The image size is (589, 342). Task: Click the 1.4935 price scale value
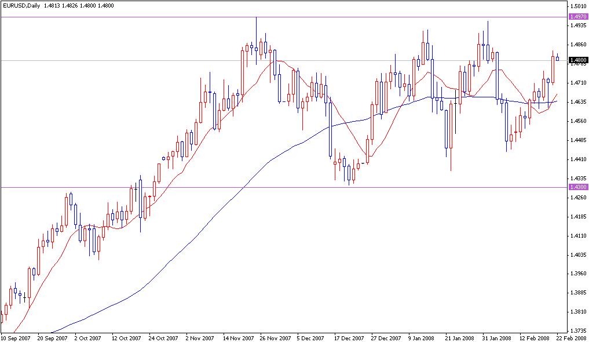point(579,26)
